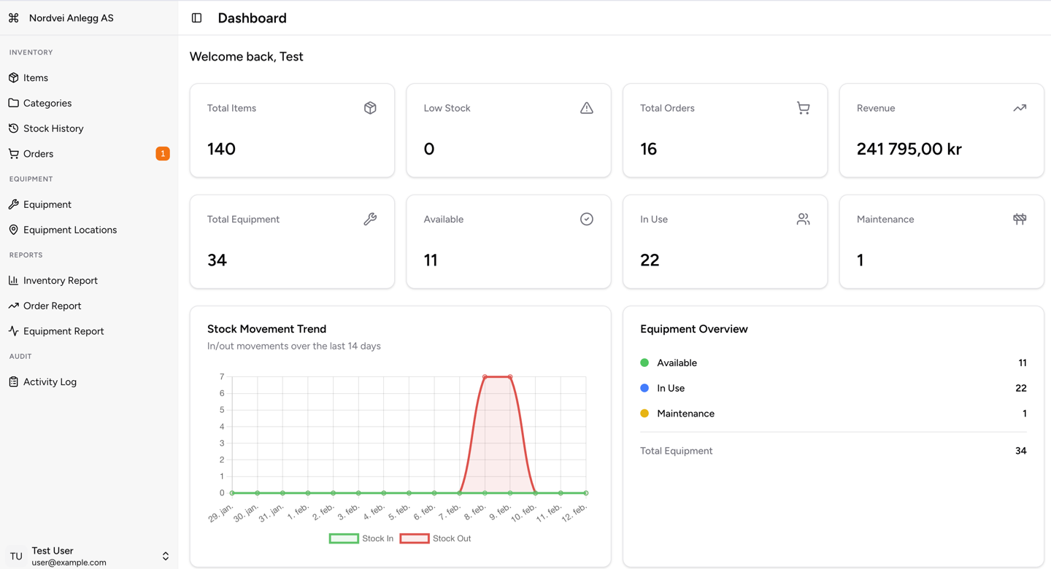1051x569 pixels.
Task: Open the Order Report
Action: point(53,305)
